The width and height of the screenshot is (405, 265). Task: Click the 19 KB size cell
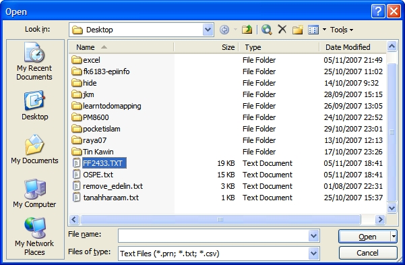point(226,163)
